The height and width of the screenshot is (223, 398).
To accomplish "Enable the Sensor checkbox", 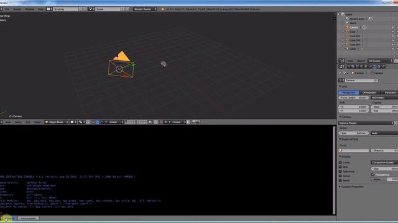I will tap(340, 176).
